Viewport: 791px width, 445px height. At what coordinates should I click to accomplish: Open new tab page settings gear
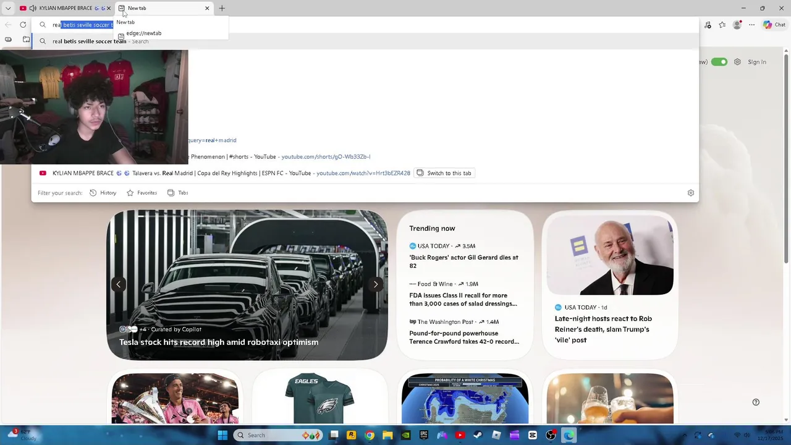point(737,62)
